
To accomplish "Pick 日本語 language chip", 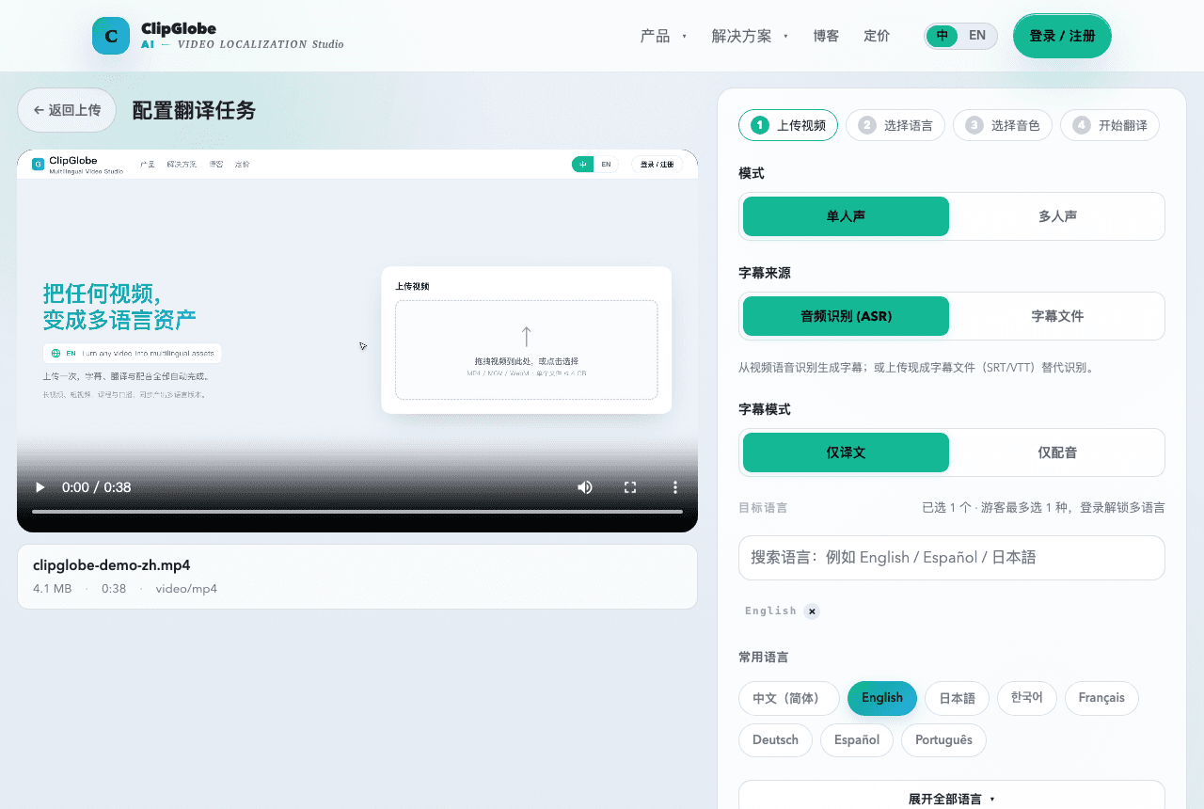I will [x=958, y=699].
